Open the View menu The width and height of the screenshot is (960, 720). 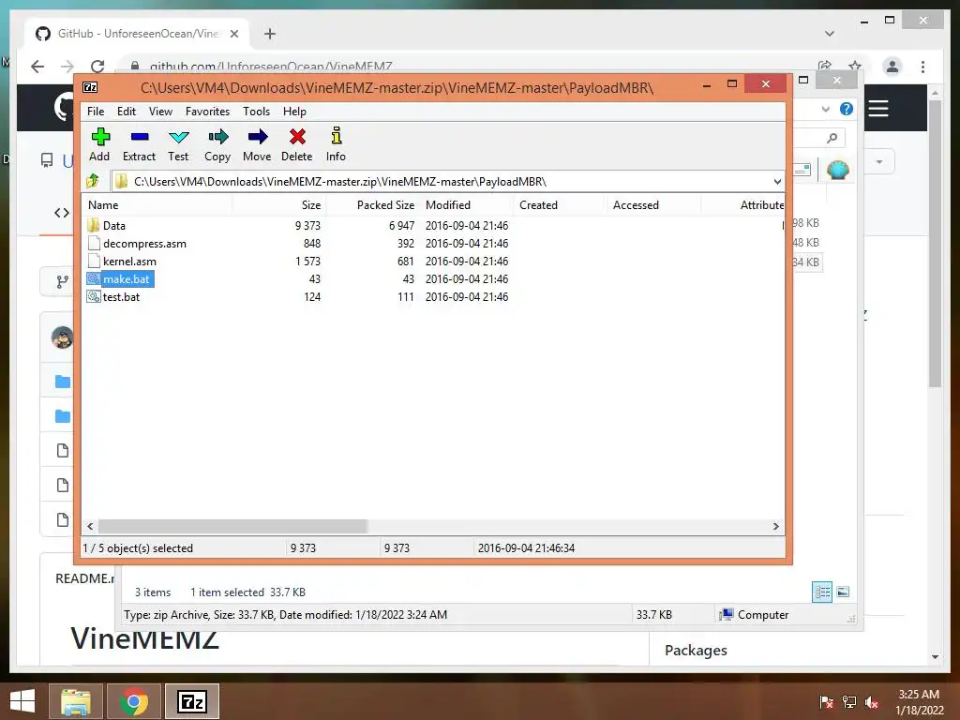(x=160, y=112)
